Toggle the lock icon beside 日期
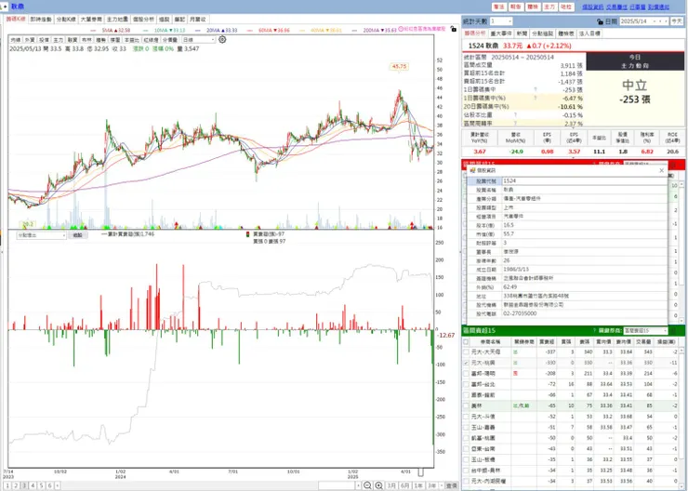The height and width of the screenshot is (491, 688). [x=600, y=21]
